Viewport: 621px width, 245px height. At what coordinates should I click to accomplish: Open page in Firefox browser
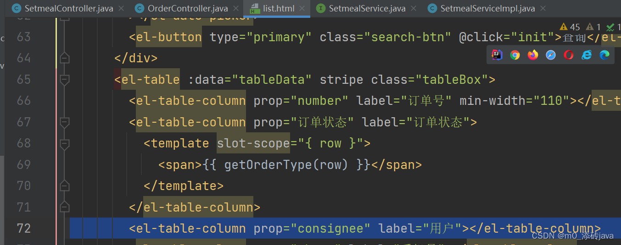(x=533, y=55)
